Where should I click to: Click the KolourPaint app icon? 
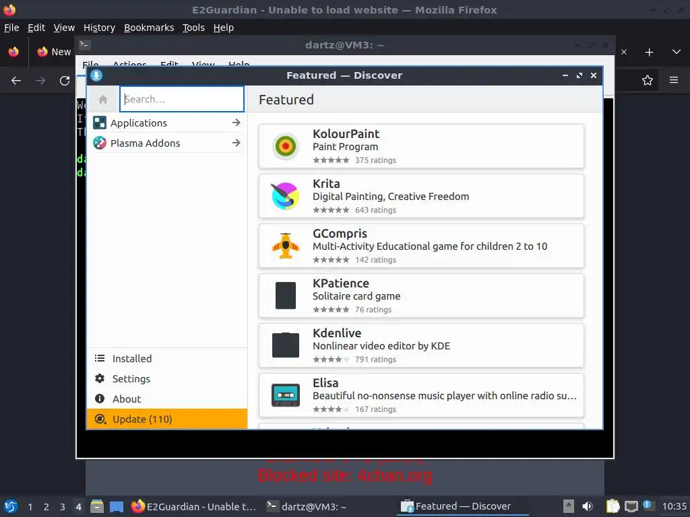coord(286,146)
